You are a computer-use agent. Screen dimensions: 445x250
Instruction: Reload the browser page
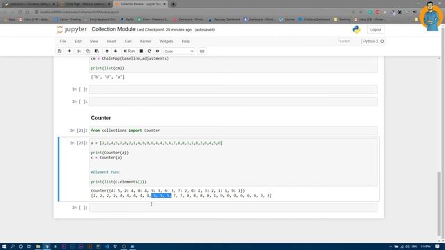point(20,12)
